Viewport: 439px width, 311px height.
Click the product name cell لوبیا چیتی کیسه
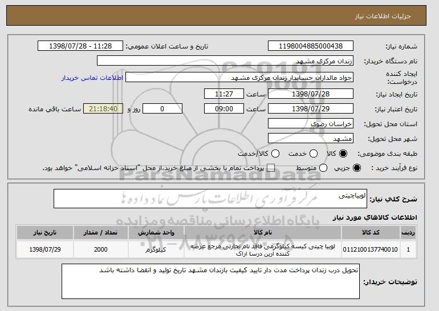pos(263,249)
